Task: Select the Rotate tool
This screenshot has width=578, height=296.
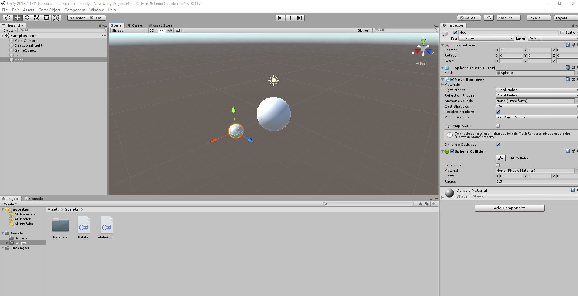Action: click(27, 18)
